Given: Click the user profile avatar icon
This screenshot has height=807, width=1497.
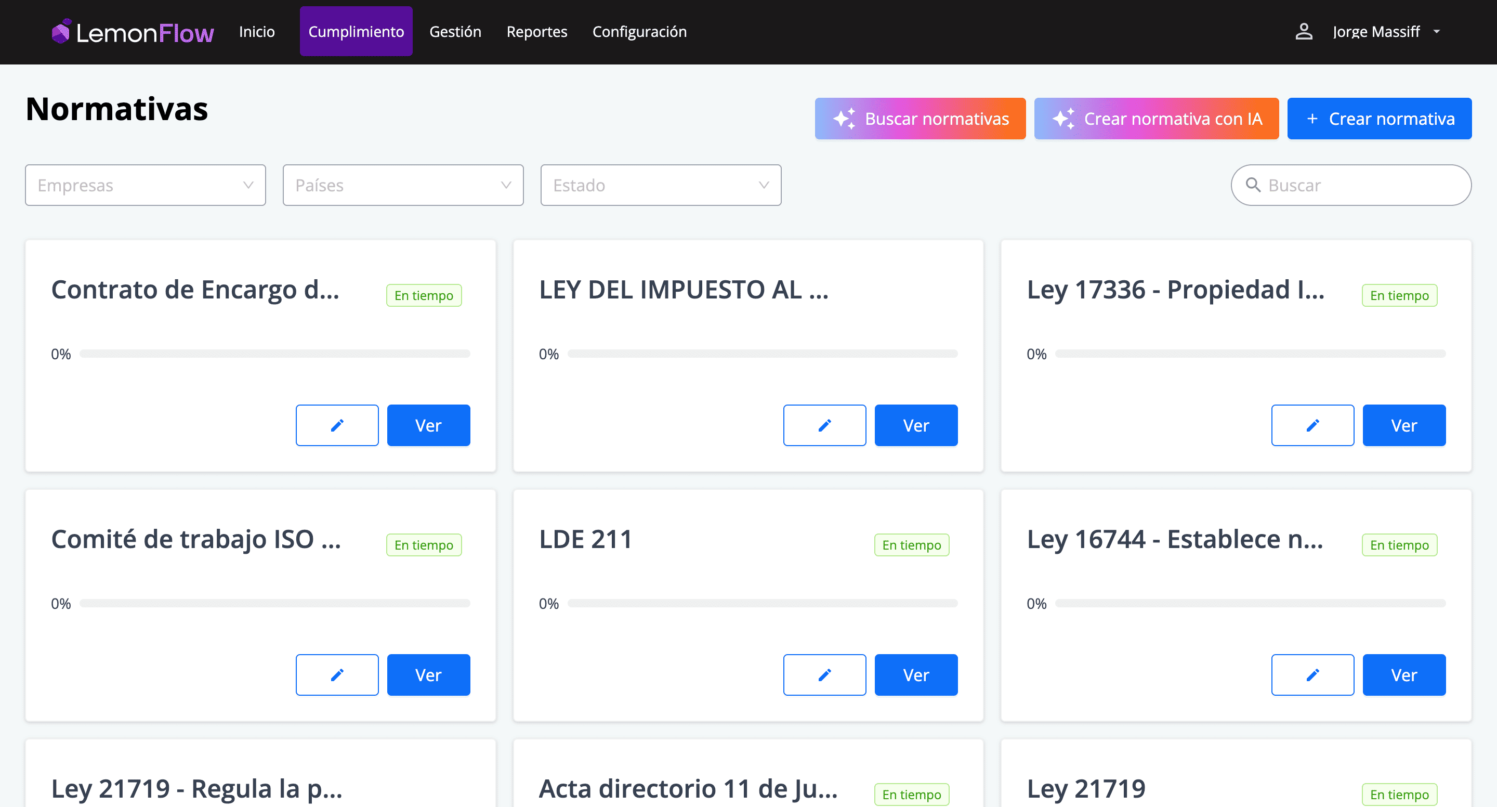Looking at the screenshot, I should (1304, 31).
